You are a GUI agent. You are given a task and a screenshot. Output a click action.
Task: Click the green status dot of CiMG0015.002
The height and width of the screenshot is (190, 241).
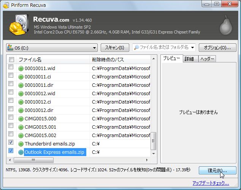tap(21, 136)
